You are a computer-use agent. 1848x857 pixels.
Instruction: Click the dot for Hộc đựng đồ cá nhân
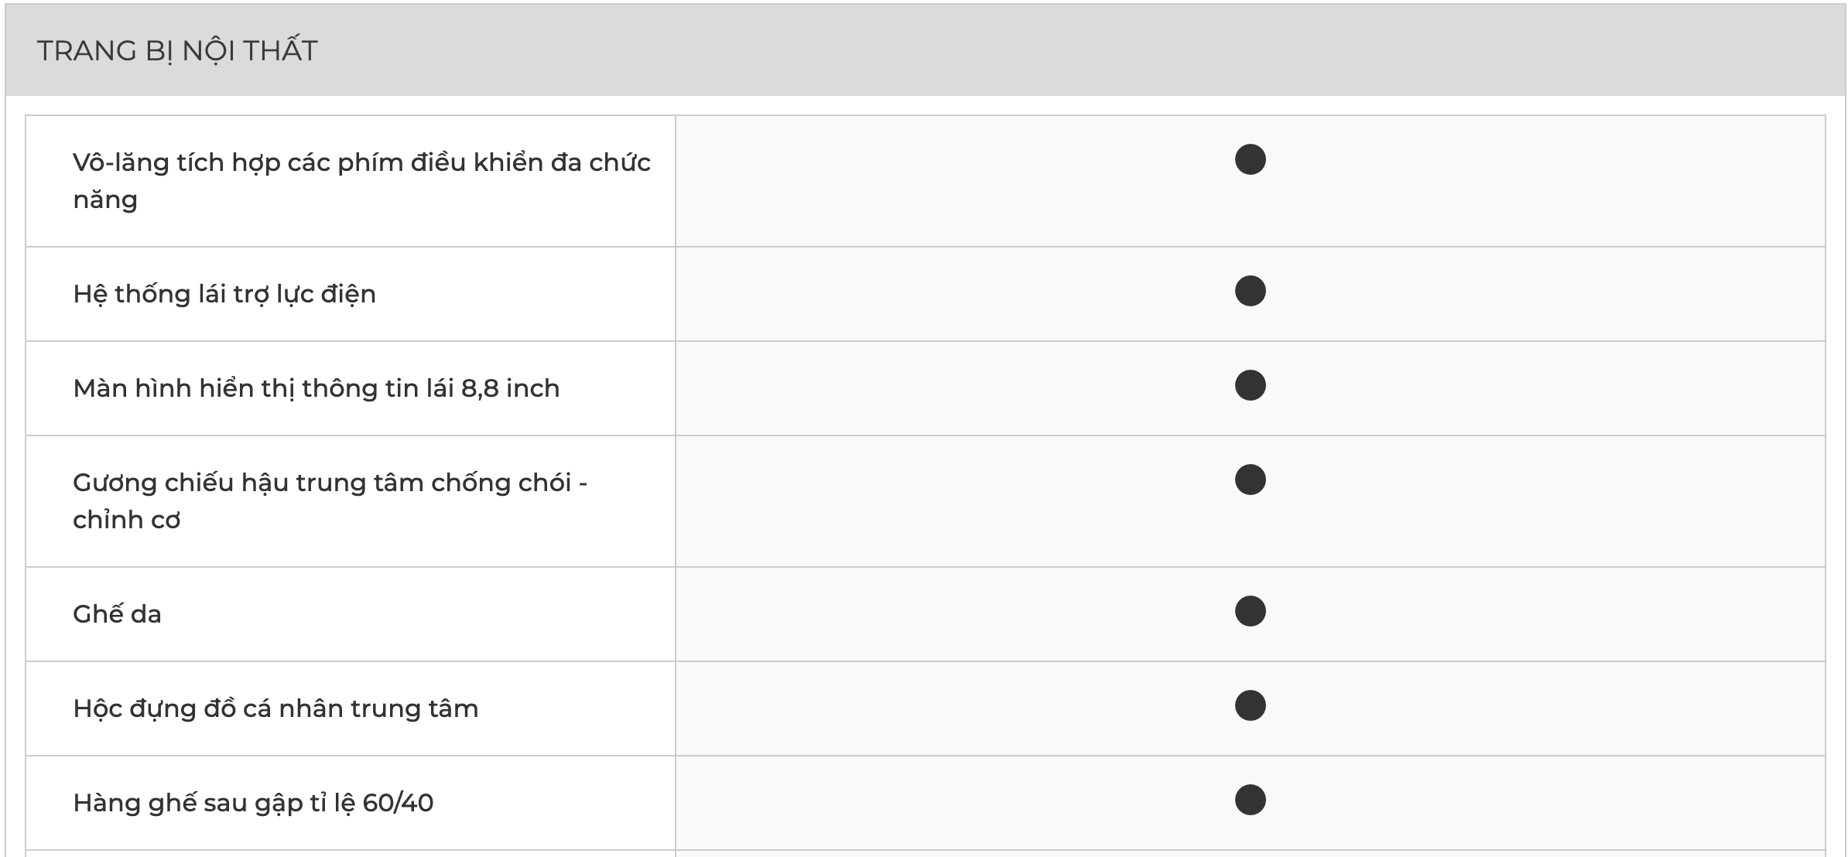click(x=1250, y=706)
